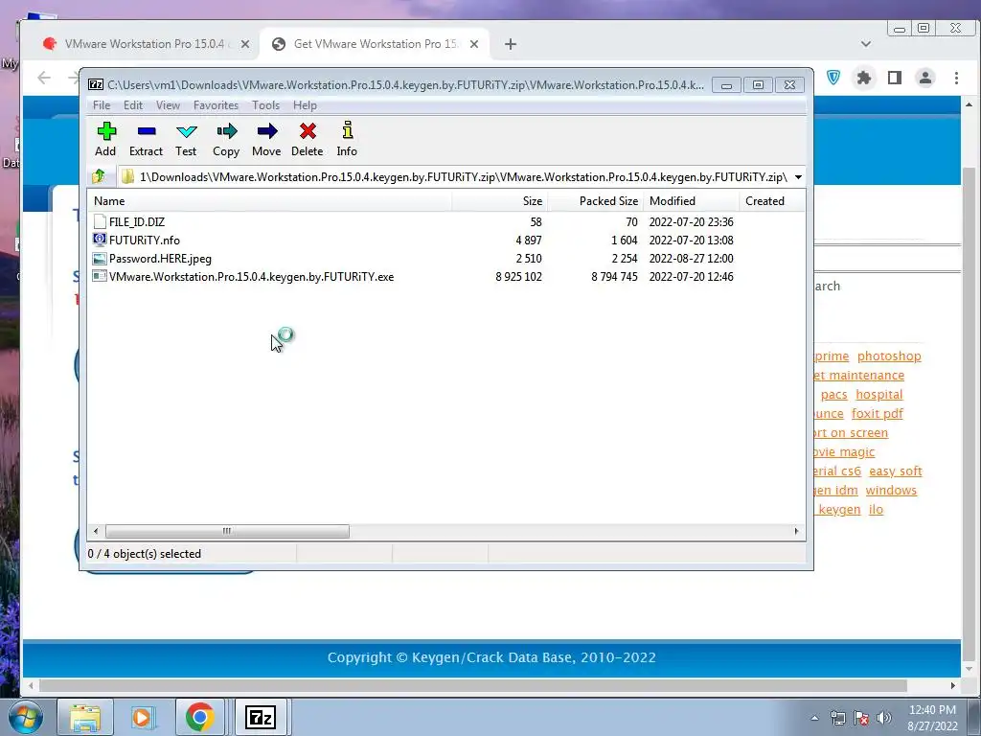
Task: Select modified date 2022-08-27 12:00
Action: (691, 259)
